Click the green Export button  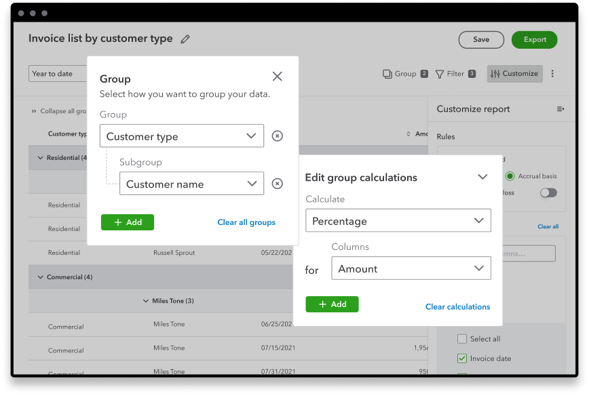[x=535, y=40]
